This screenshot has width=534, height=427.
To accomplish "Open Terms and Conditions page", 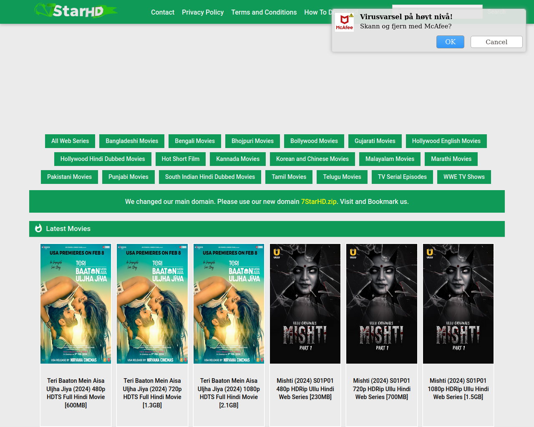I will (x=264, y=12).
